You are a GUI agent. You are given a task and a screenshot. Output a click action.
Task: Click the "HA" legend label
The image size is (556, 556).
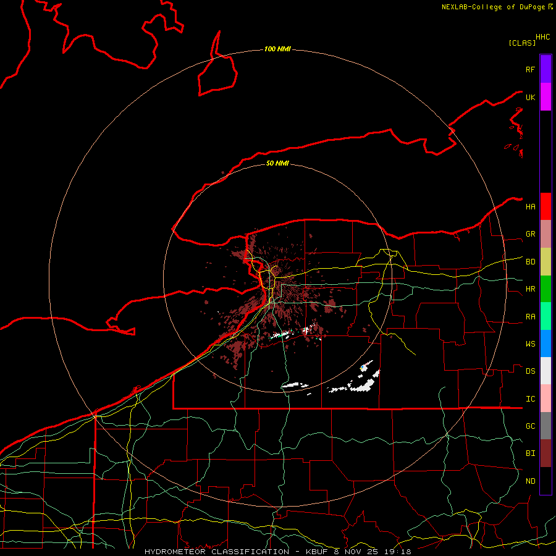pos(530,207)
